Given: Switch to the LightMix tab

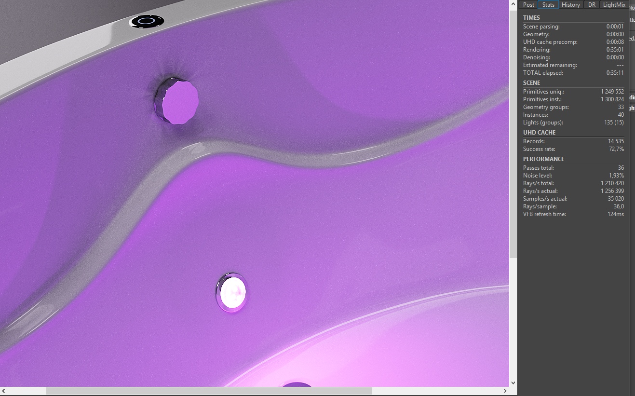Looking at the screenshot, I should [x=614, y=5].
